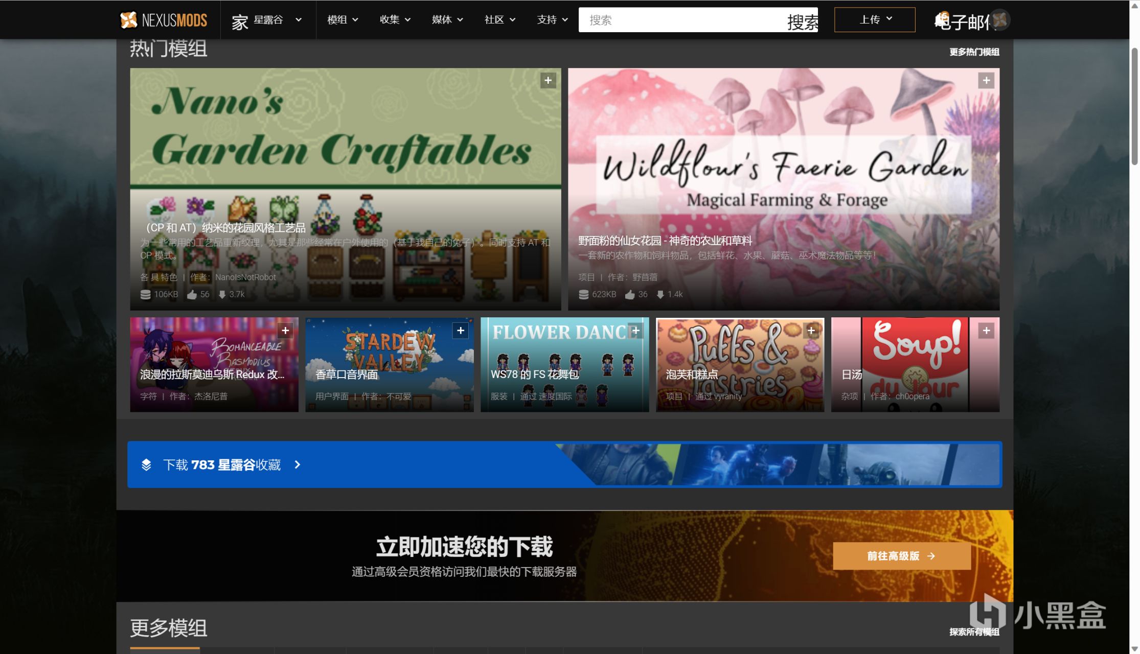
Task: Click endorsements thumb icon showing 36
Action: (x=630, y=294)
